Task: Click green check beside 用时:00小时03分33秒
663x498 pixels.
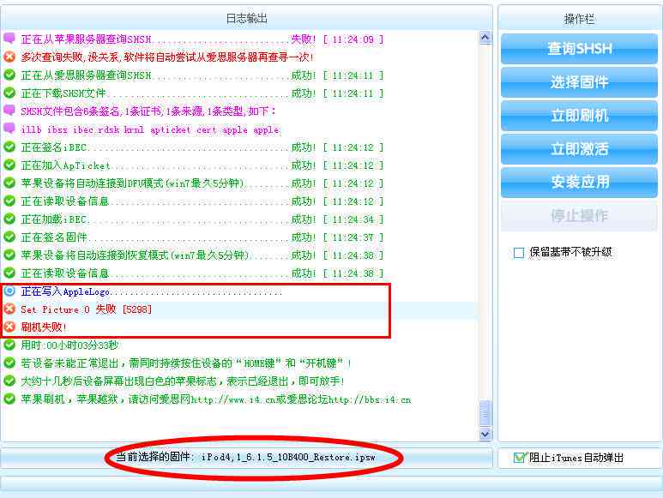Action: 9,345
